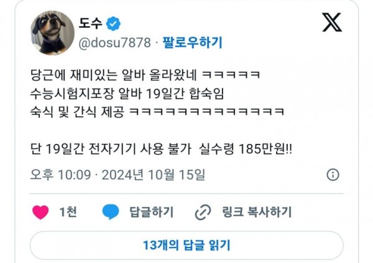The image size is (373, 263).
Task: Like the post with the heart icon
Action: 40,212
